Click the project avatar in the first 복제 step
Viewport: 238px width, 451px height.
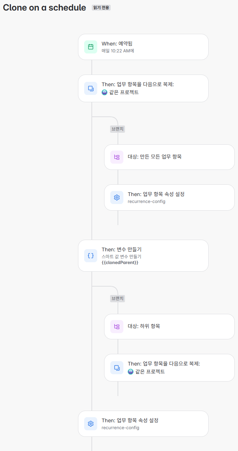pyautogui.click(x=104, y=92)
